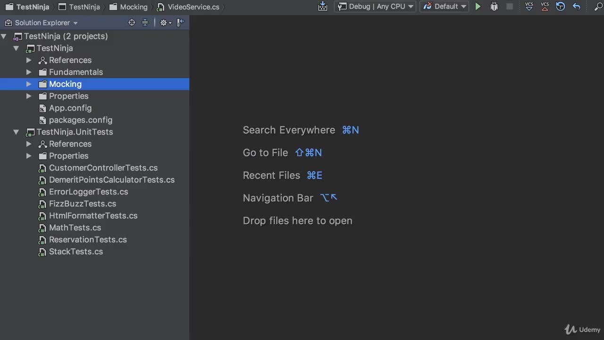This screenshot has height=340, width=604.
Task: Click the C# icon of FizzBuzzTests.cs
Action: [42, 204]
